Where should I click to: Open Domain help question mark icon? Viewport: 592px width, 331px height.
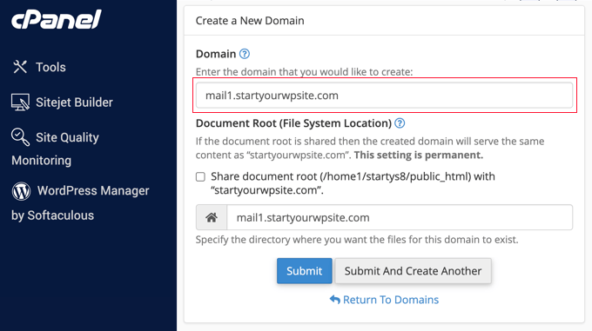(245, 54)
